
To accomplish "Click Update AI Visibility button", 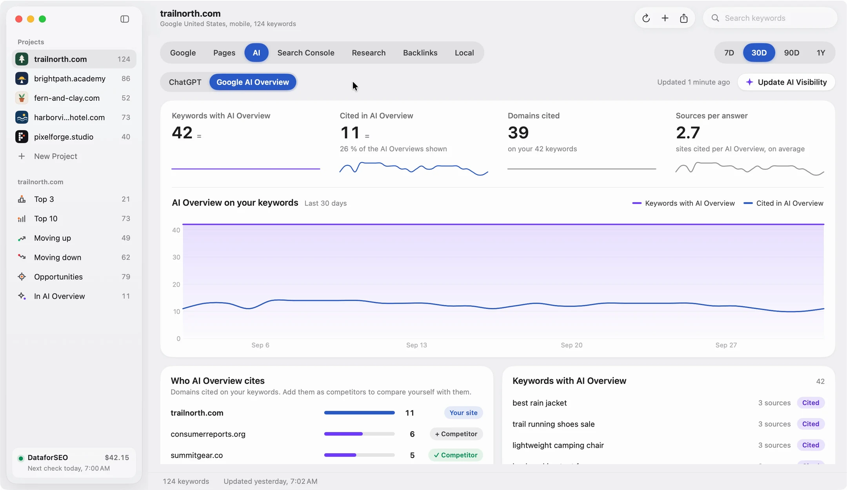I will click(786, 82).
